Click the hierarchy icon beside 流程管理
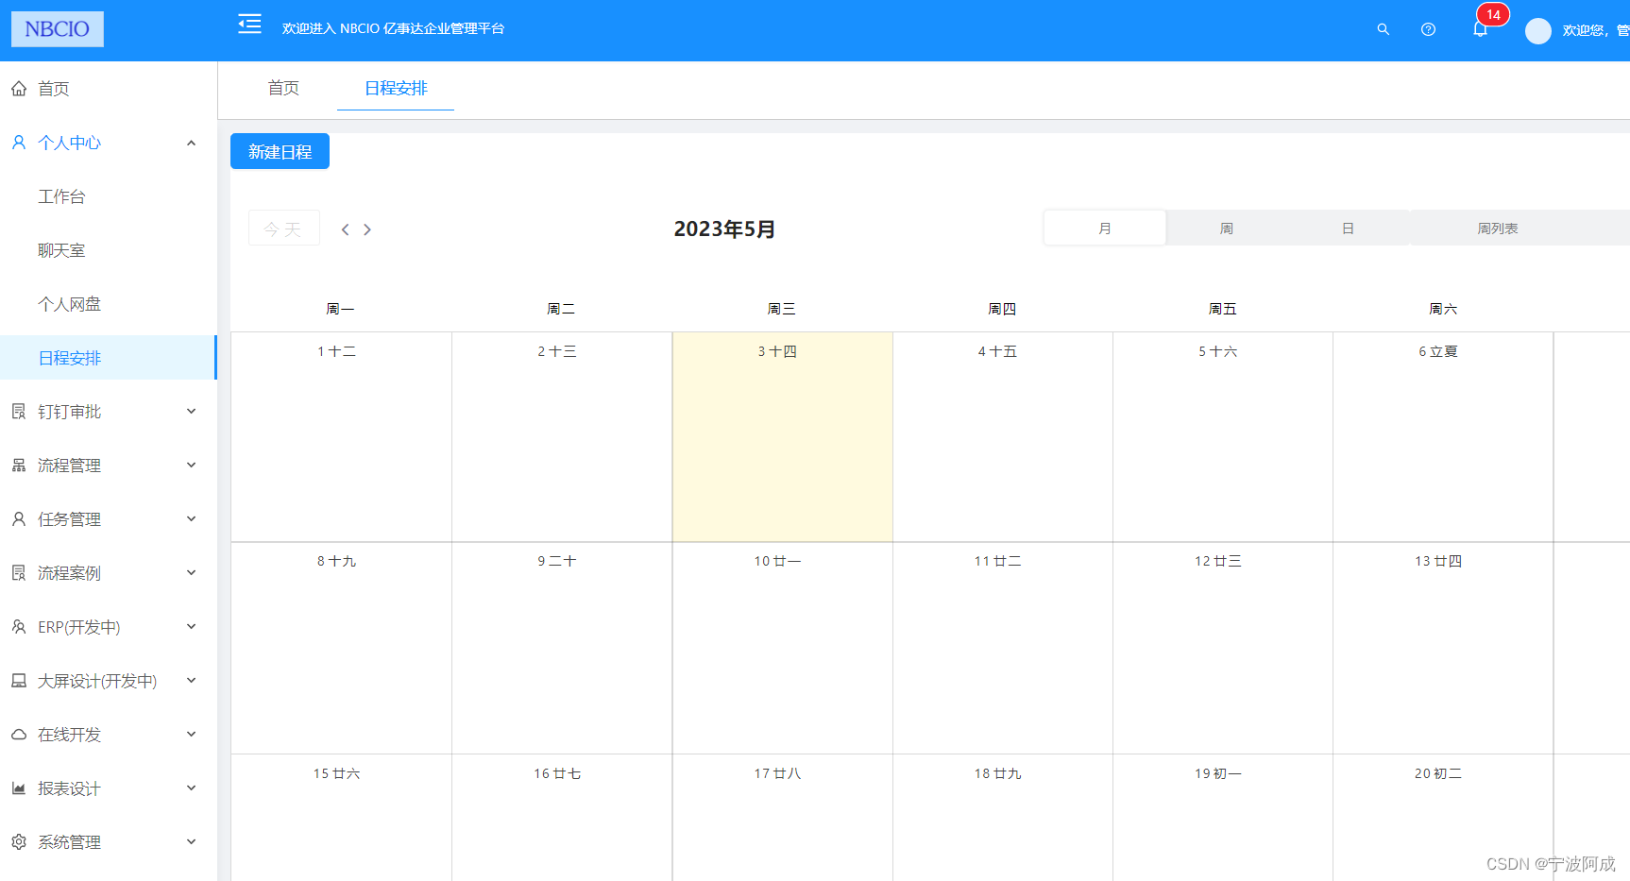Image resolution: width=1630 pixels, height=881 pixels. [x=19, y=466]
